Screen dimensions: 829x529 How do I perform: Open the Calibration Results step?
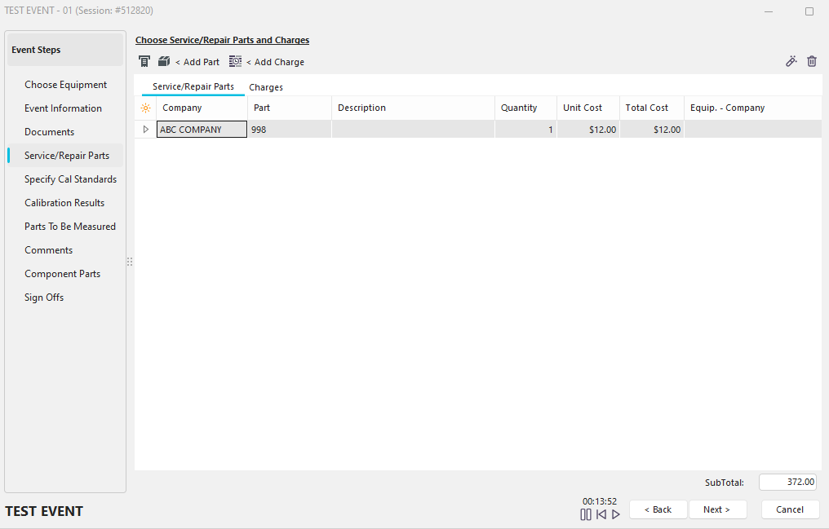(64, 203)
